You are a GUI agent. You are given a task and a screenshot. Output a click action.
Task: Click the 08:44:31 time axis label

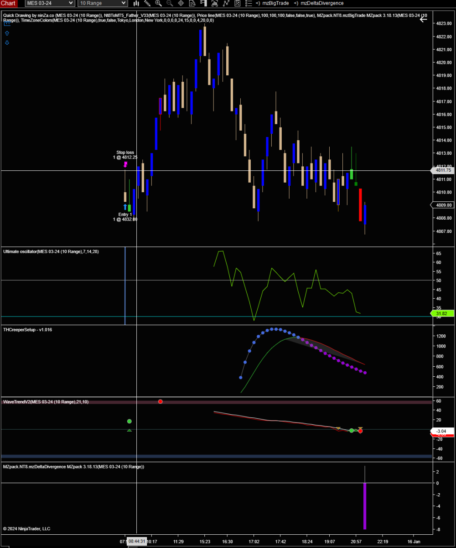click(137, 541)
